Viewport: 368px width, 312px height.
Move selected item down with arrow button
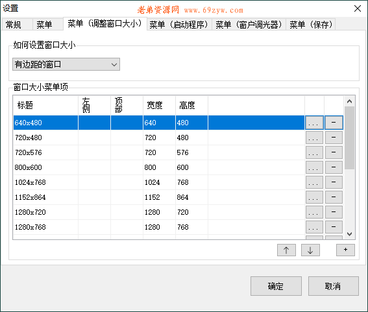coord(310,250)
